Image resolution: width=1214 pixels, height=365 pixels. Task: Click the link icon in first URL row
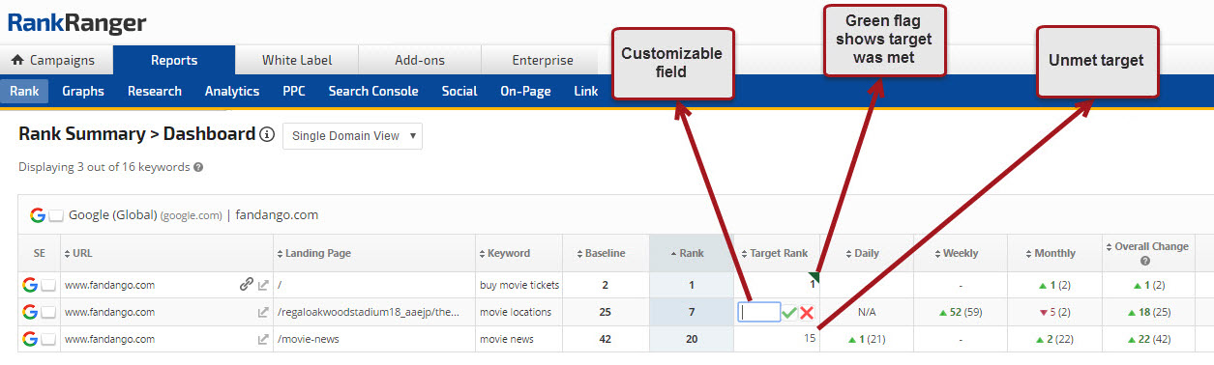247,285
